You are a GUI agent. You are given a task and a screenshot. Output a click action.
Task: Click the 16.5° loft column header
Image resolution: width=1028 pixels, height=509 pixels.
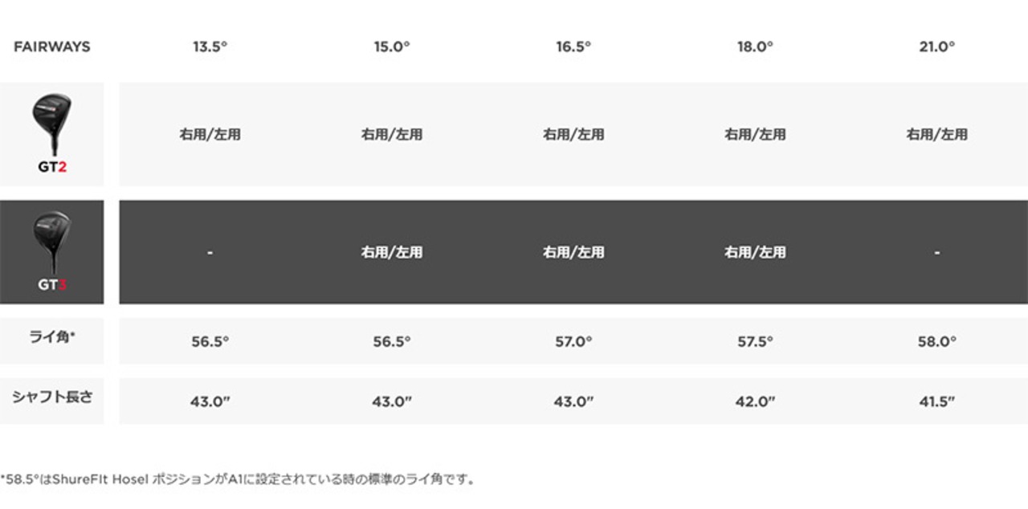pyautogui.click(x=573, y=47)
